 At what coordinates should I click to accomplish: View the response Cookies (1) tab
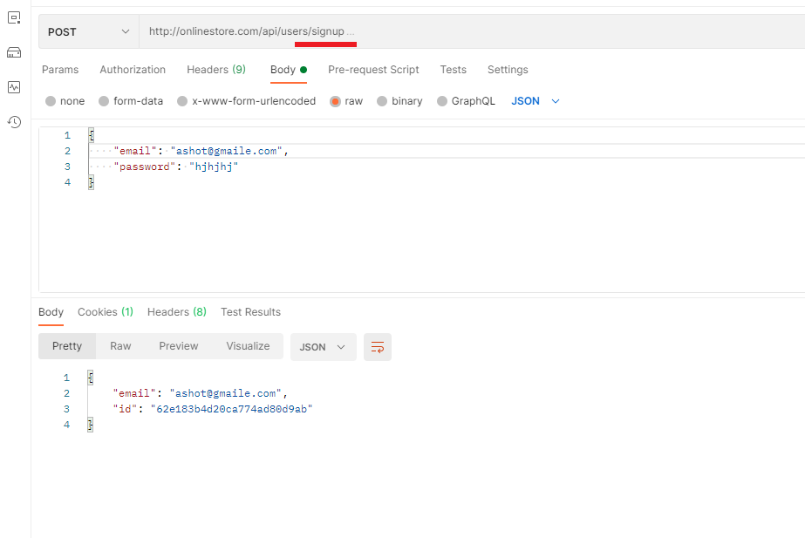(105, 312)
